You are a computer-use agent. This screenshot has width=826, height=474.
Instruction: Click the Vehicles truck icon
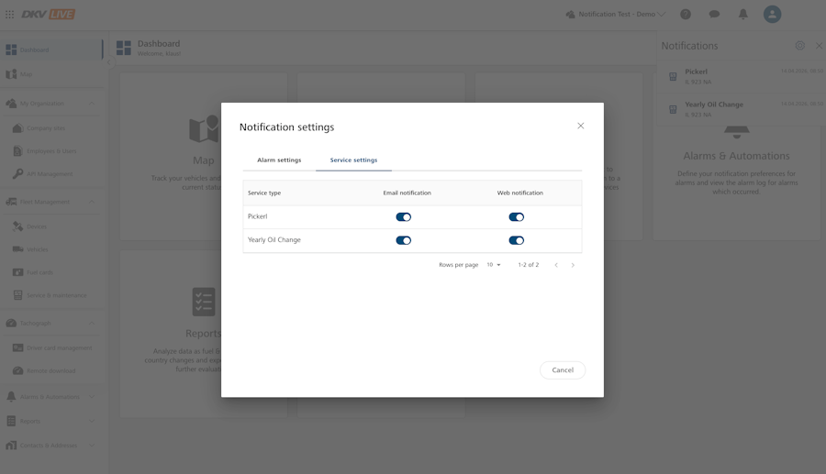(x=18, y=249)
